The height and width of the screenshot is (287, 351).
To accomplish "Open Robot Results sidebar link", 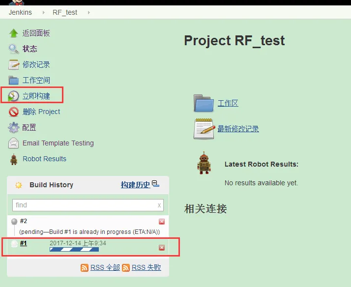I will [x=45, y=159].
